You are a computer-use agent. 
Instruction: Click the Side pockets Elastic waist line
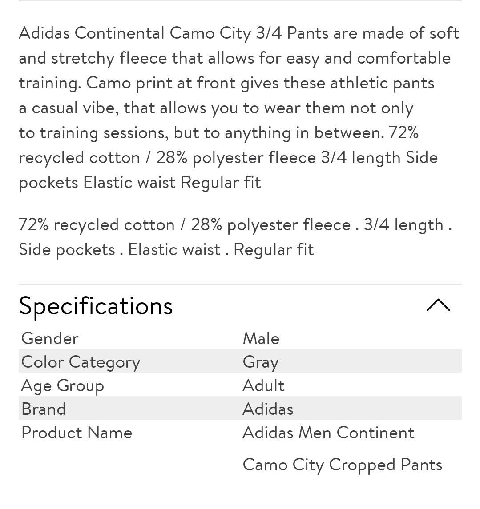pos(166,250)
